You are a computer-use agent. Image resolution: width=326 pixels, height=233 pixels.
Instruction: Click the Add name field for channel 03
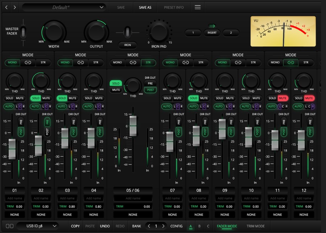click(x=67, y=198)
